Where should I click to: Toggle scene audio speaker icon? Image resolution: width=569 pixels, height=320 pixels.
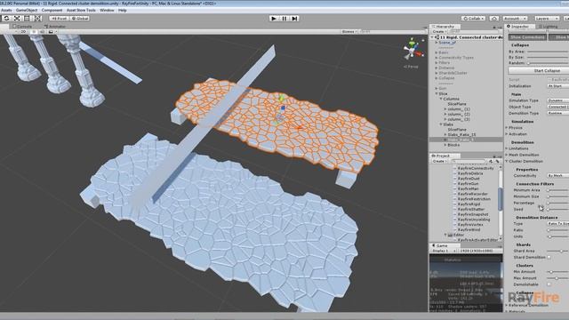[x=42, y=32]
